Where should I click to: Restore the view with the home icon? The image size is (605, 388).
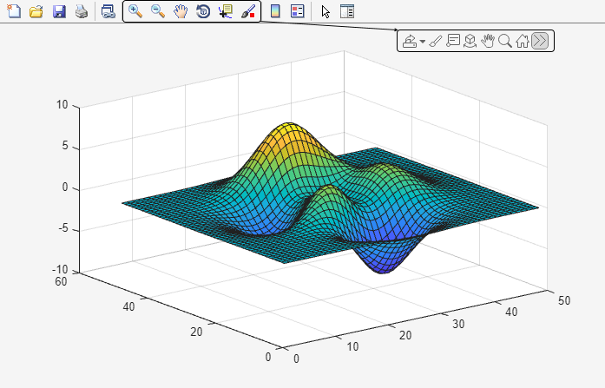(x=523, y=41)
